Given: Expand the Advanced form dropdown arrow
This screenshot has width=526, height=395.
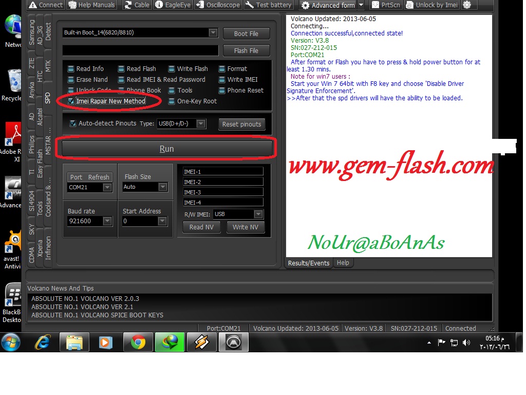Looking at the screenshot, I should (361, 5).
